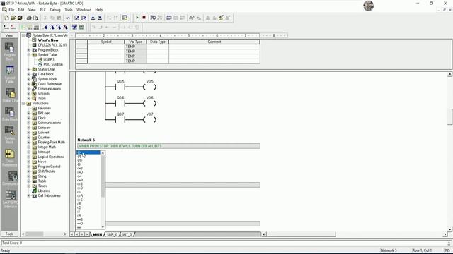Expand the Bit Logic instructions folder
The image size is (453, 254).
29,113
